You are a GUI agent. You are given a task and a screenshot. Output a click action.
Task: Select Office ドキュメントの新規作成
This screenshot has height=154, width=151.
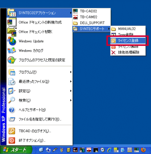[x=39, y=22]
